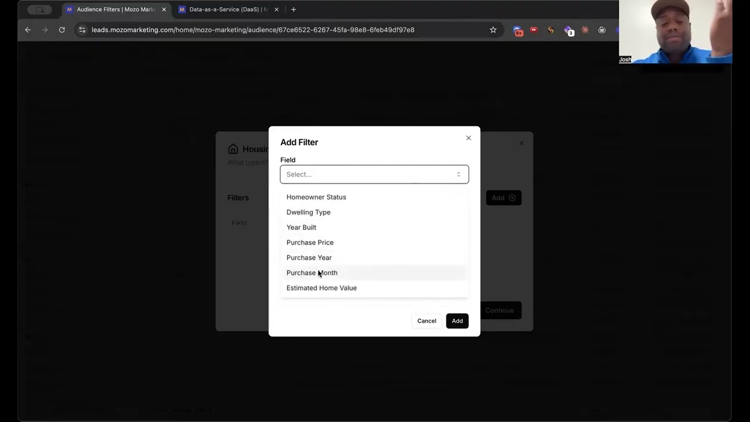Open site information icon in address bar
Viewport: 750px width, 422px height.
pos(82,30)
